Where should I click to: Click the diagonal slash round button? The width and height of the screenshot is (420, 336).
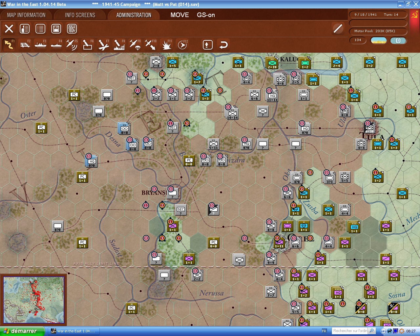[x=338, y=29]
